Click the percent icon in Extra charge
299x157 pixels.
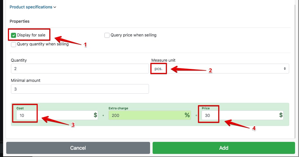[187, 115]
